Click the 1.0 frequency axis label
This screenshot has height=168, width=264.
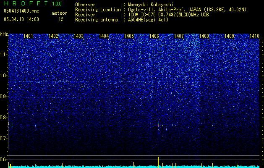[x=3, y=76]
